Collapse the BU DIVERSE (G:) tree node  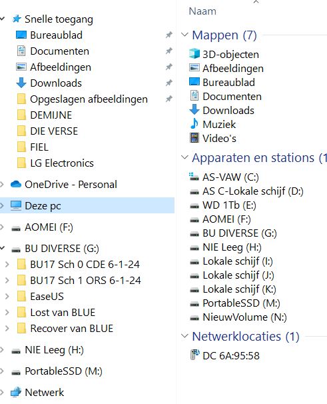pyautogui.click(x=2, y=249)
